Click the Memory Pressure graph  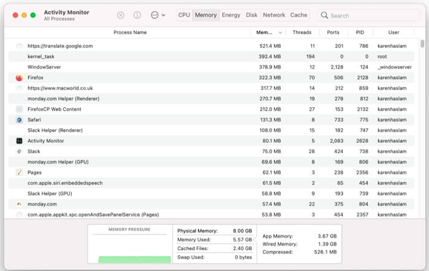(130, 244)
